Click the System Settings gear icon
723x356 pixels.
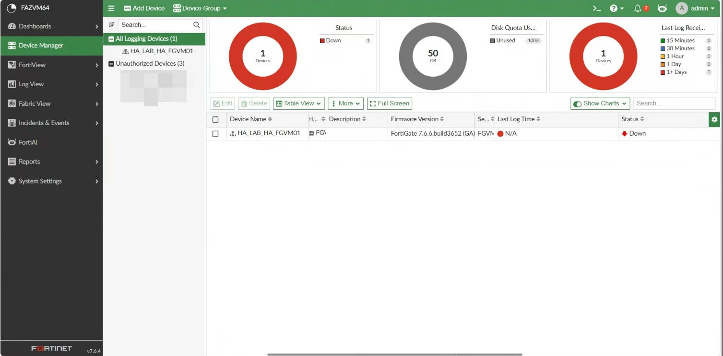[x=12, y=181]
